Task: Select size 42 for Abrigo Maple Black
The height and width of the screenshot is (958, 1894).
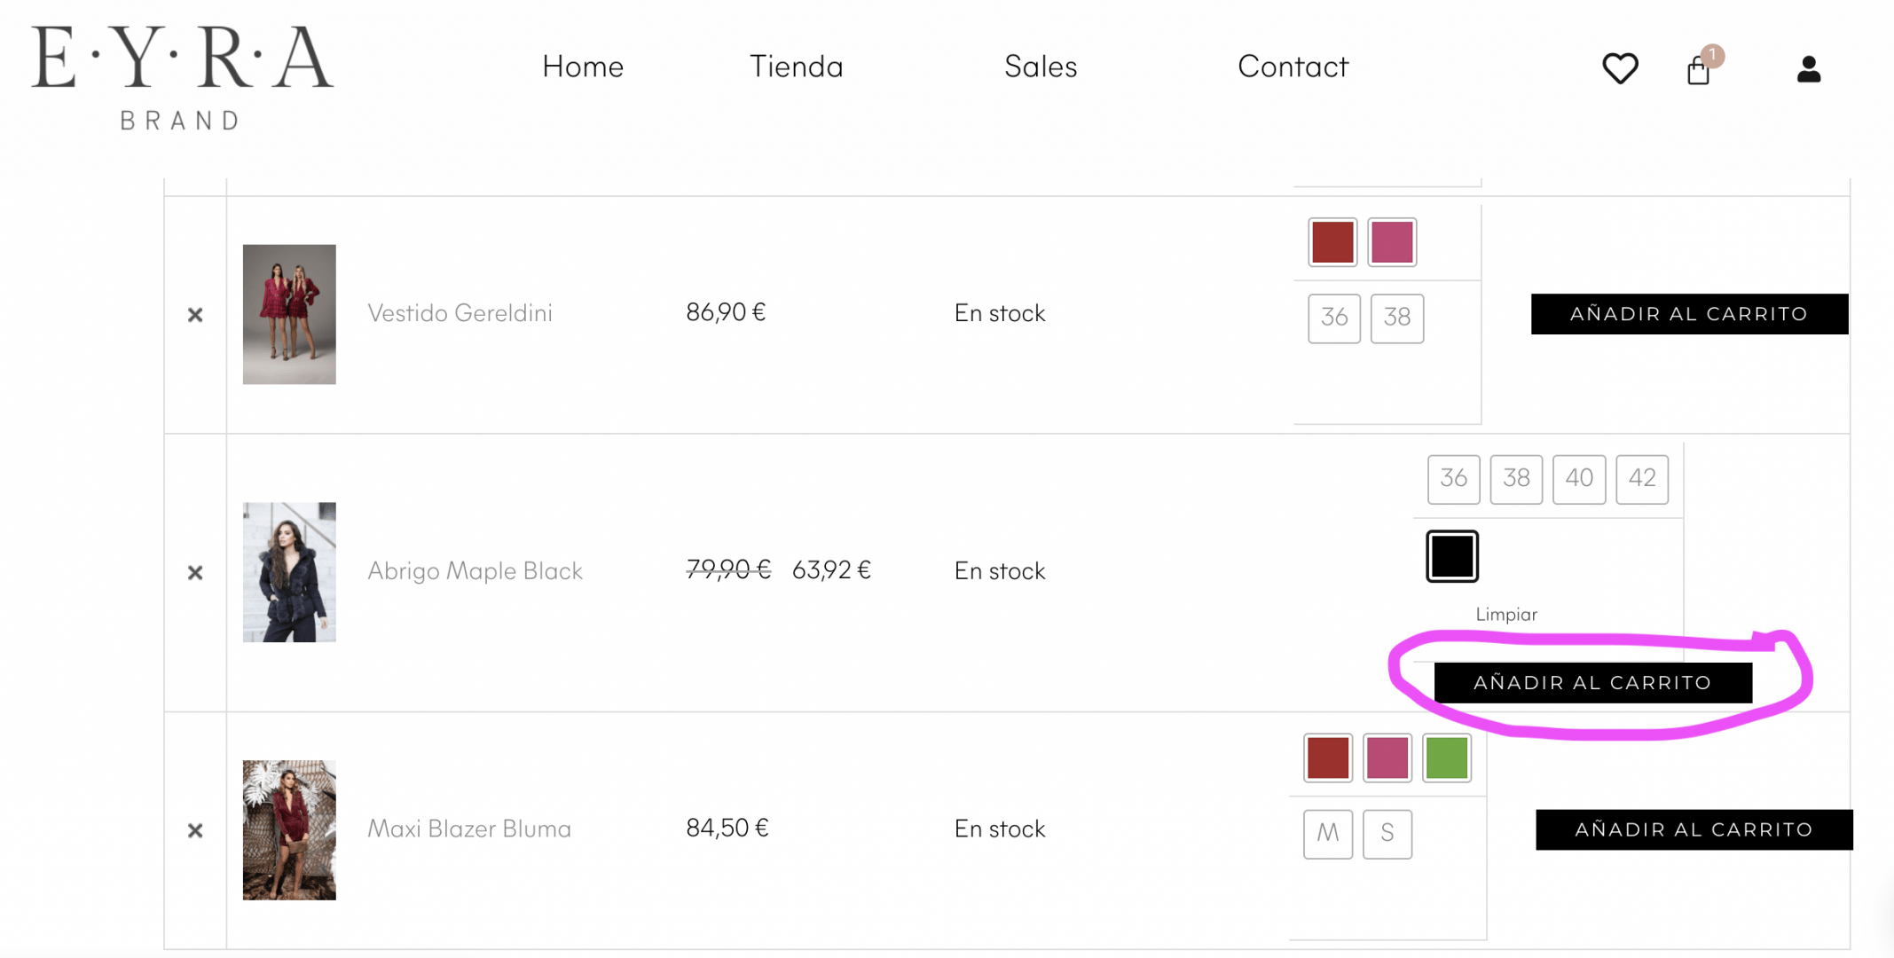Action: coord(1642,479)
